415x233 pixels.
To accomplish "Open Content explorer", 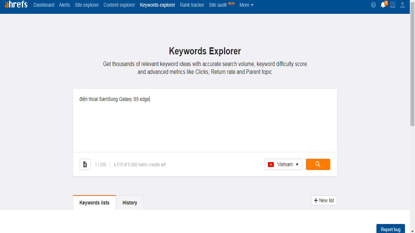I will click(x=119, y=5).
